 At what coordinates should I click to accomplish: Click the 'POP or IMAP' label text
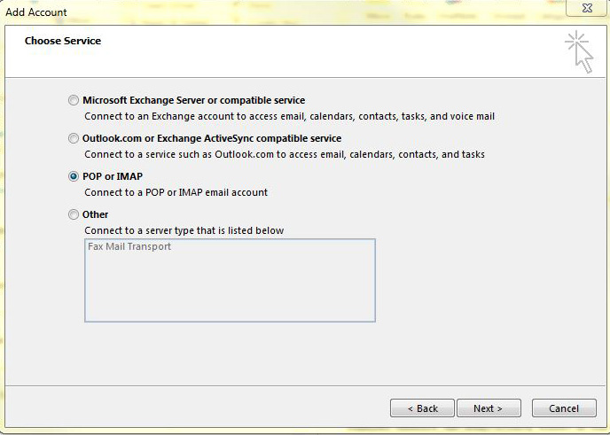[x=113, y=176]
